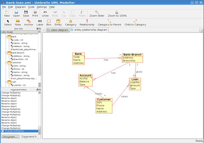Open a file with Open icon

[x=16, y=14]
